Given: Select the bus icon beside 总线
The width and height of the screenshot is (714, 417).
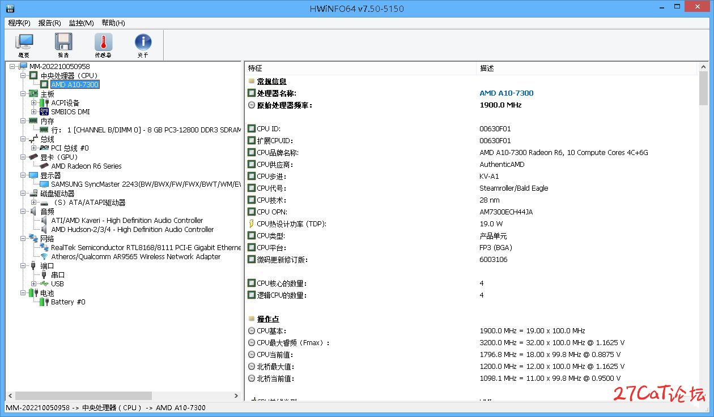Looking at the screenshot, I should (34, 139).
